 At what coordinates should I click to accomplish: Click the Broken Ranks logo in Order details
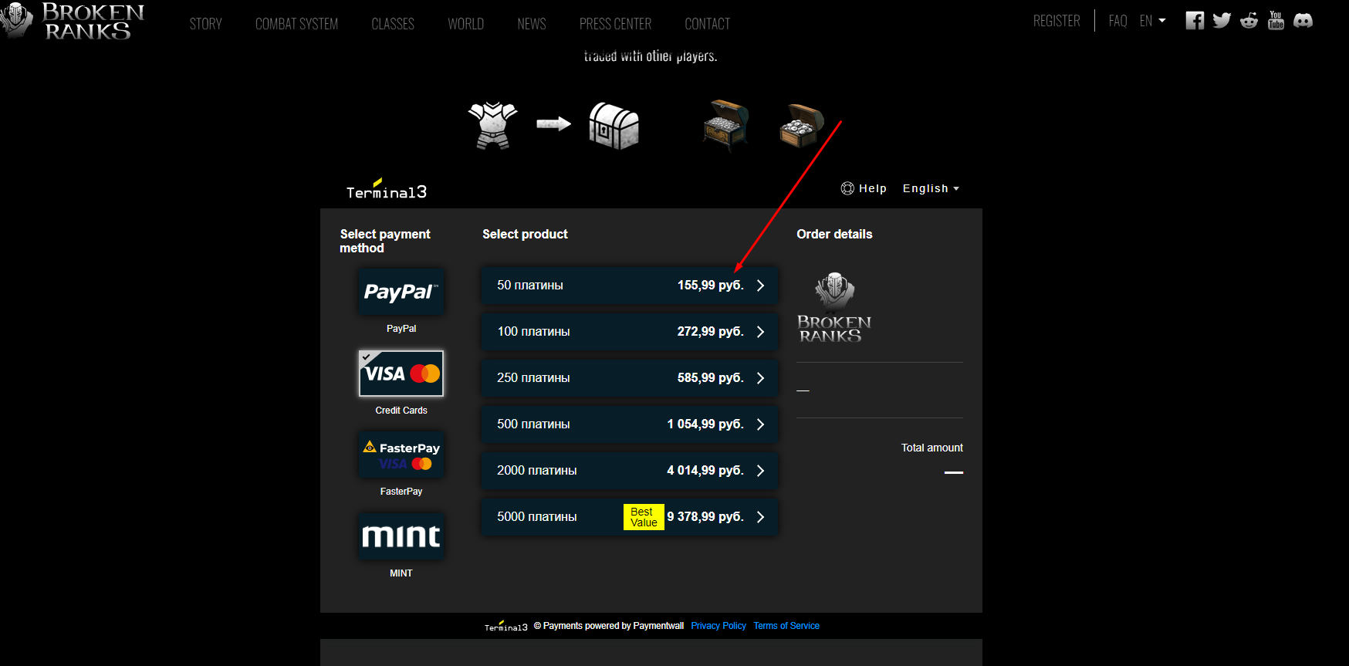click(834, 307)
